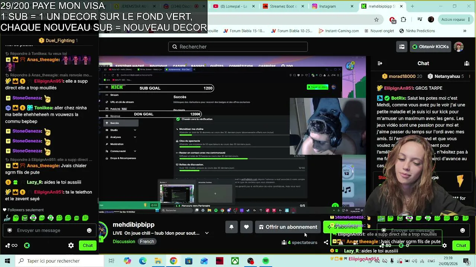
Task: Toggle follow with the heart button
Action: tap(246, 227)
